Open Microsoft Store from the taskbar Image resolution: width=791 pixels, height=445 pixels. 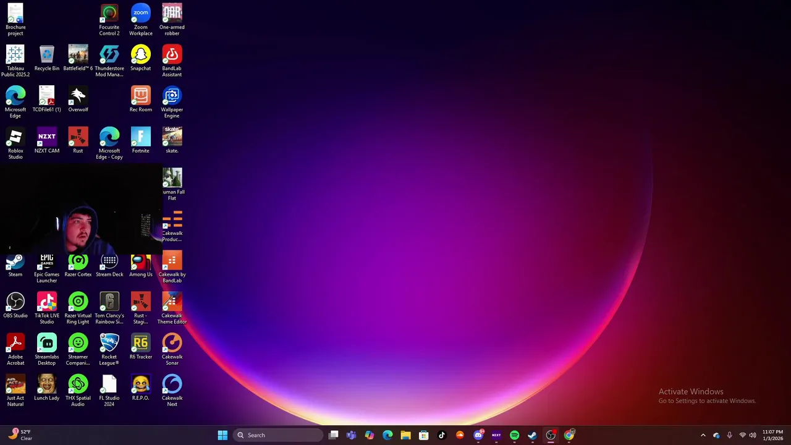tap(423, 435)
